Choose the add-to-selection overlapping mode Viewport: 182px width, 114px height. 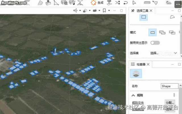(162, 33)
